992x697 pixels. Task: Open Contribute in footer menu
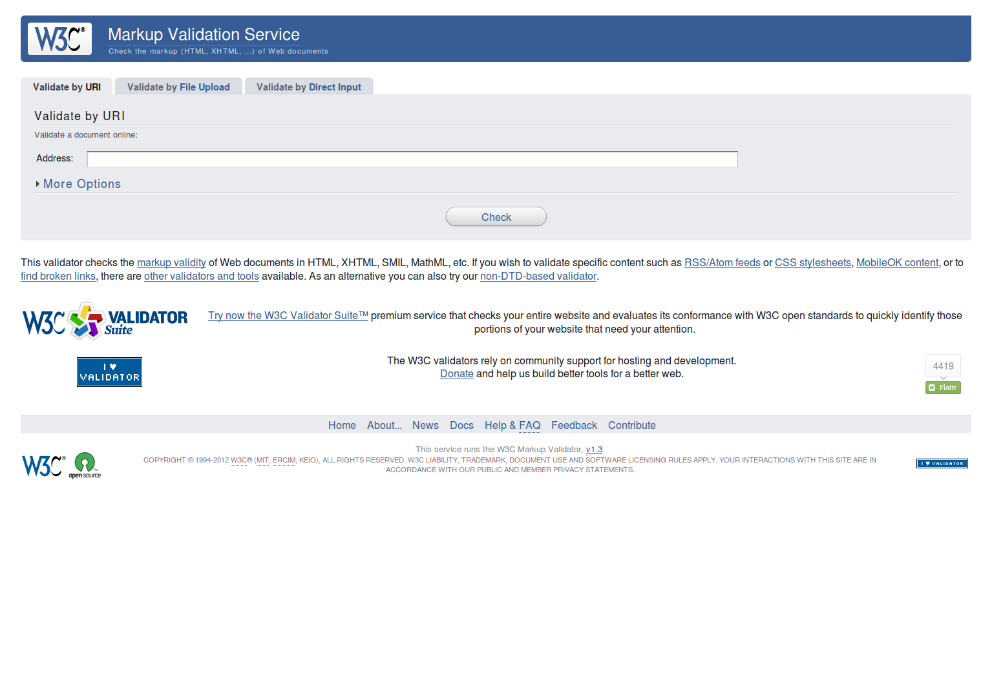click(632, 425)
